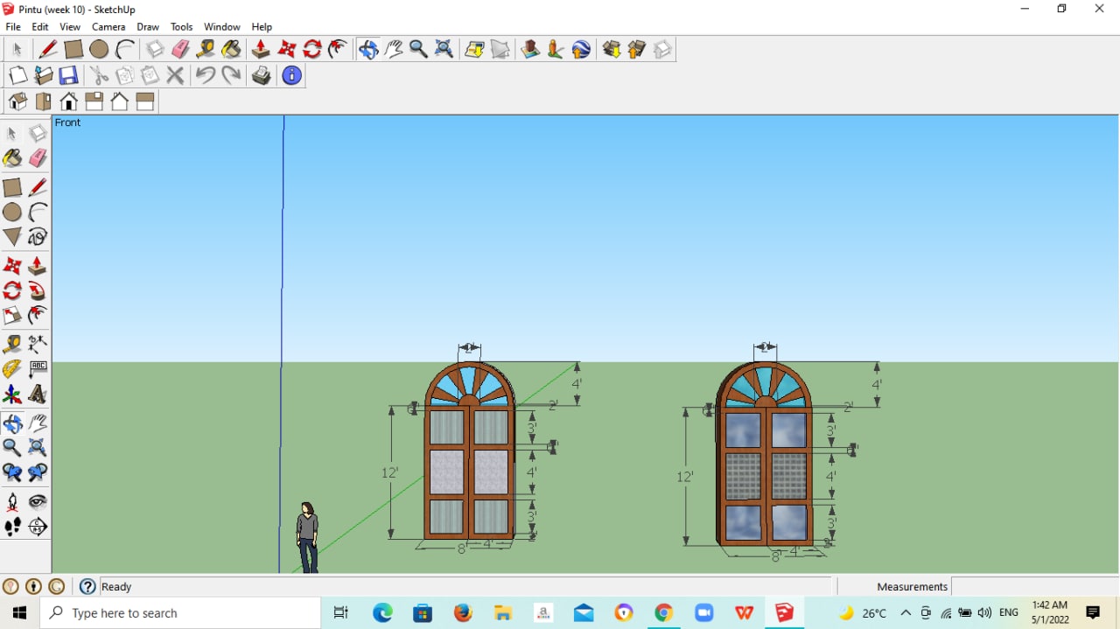Save the model with floppy disk icon

pos(68,76)
